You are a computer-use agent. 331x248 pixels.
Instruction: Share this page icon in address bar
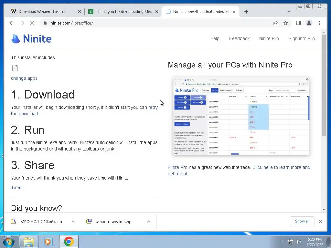pyautogui.click(x=275, y=23)
